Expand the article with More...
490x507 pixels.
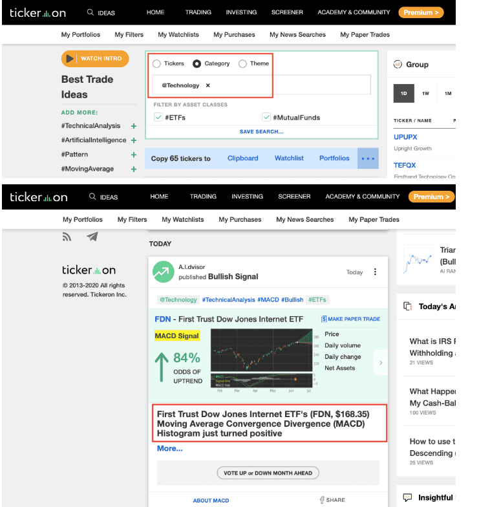(169, 449)
